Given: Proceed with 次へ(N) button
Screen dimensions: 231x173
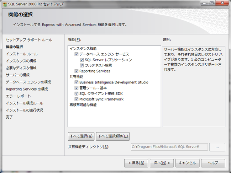Looking at the screenshot, I should click(162, 163).
